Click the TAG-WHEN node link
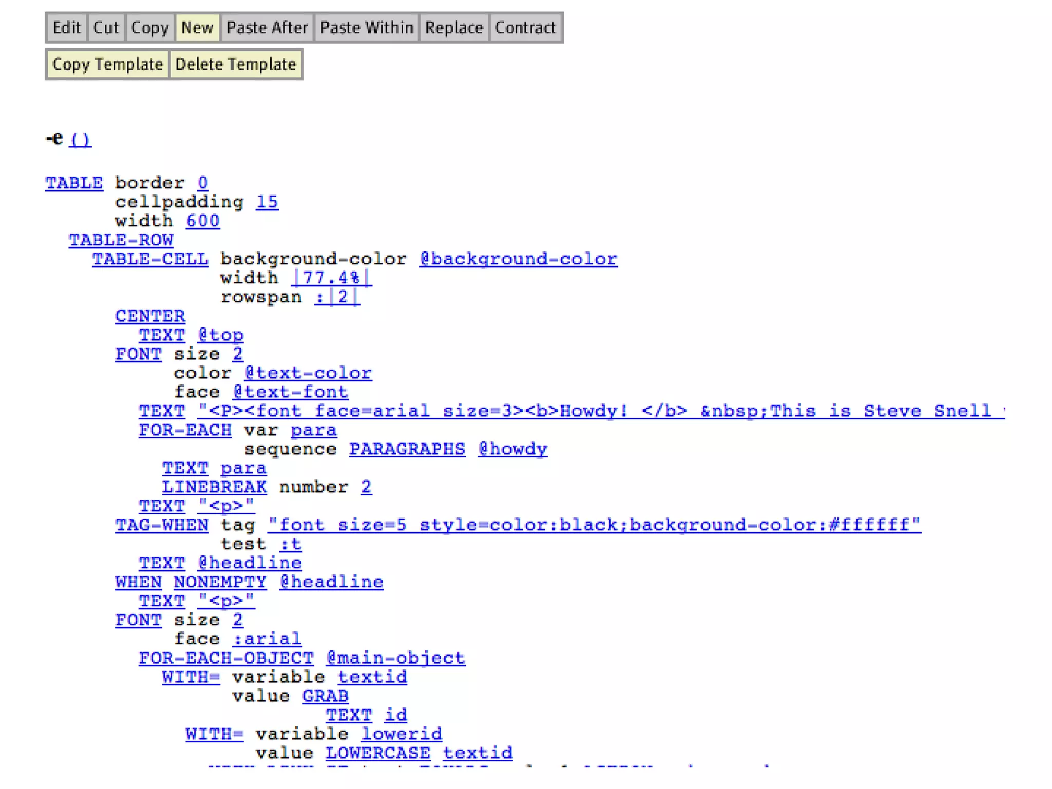 [162, 525]
